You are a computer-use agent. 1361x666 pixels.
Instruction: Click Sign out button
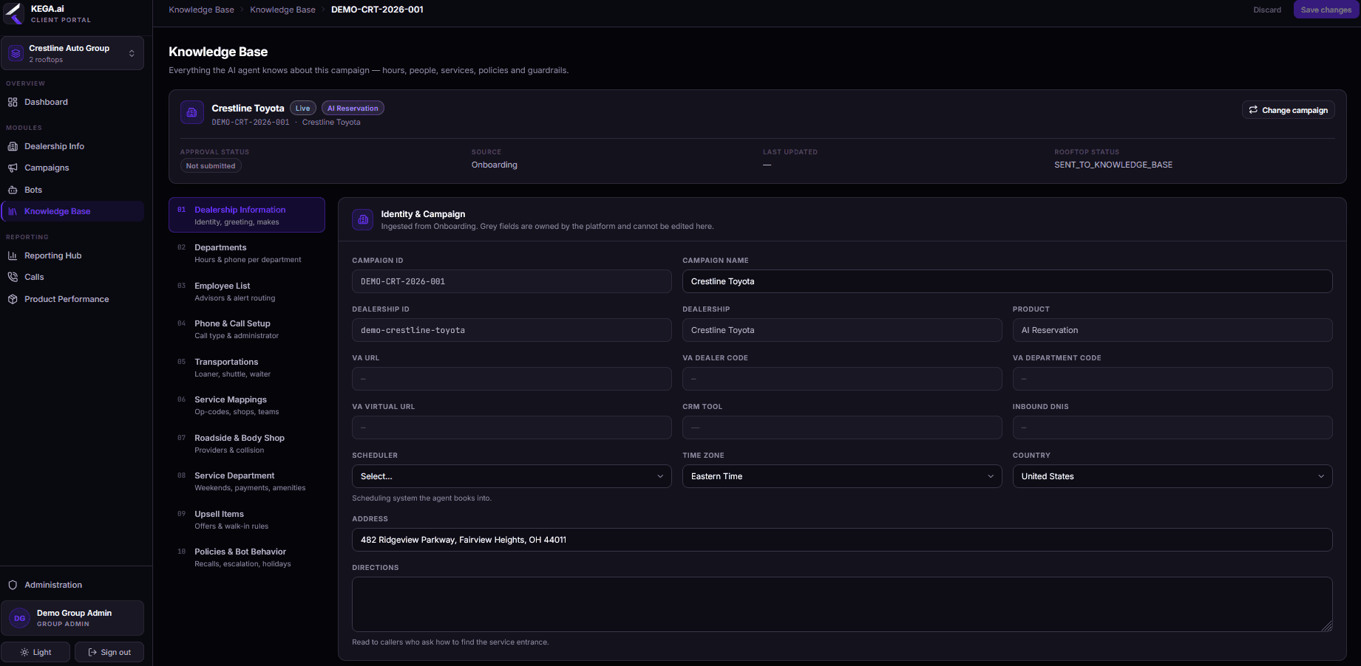(x=109, y=652)
